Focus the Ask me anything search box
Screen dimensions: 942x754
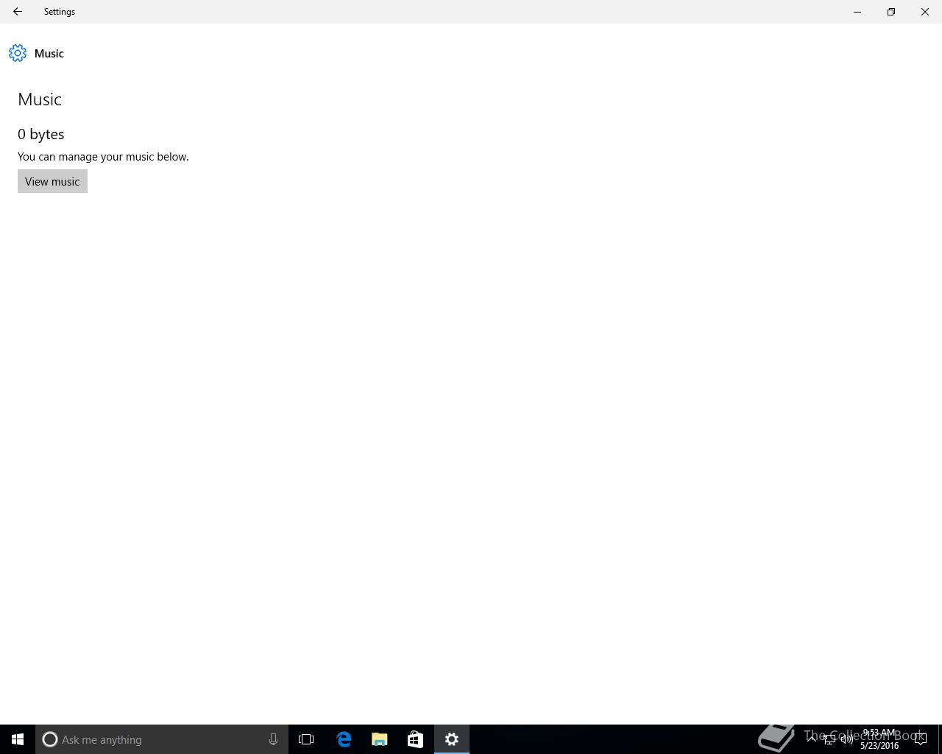click(162, 739)
